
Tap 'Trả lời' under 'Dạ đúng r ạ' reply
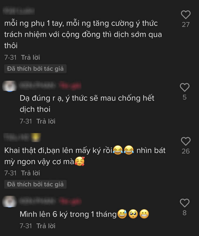46,121
